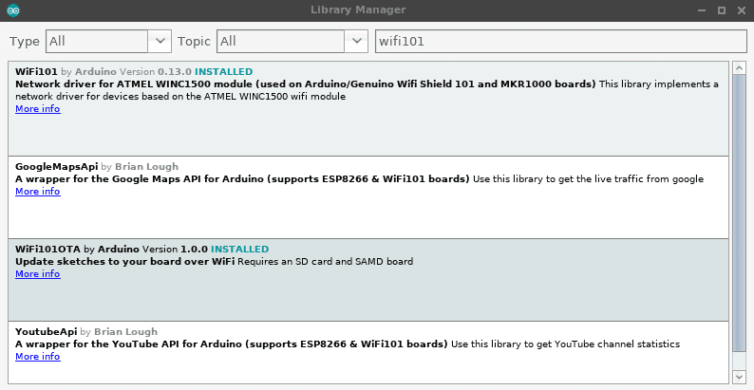Expand the Topic filter dropdown arrow
This screenshot has height=390, width=754.
coord(356,42)
